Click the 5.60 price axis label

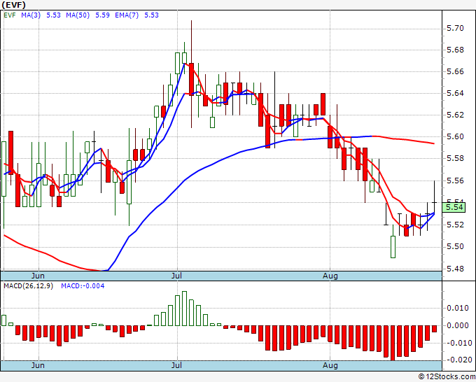[x=456, y=137]
